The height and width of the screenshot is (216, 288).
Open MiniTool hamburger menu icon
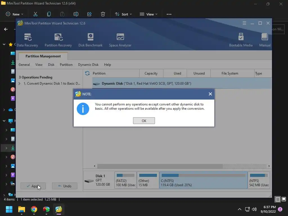point(244,23)
